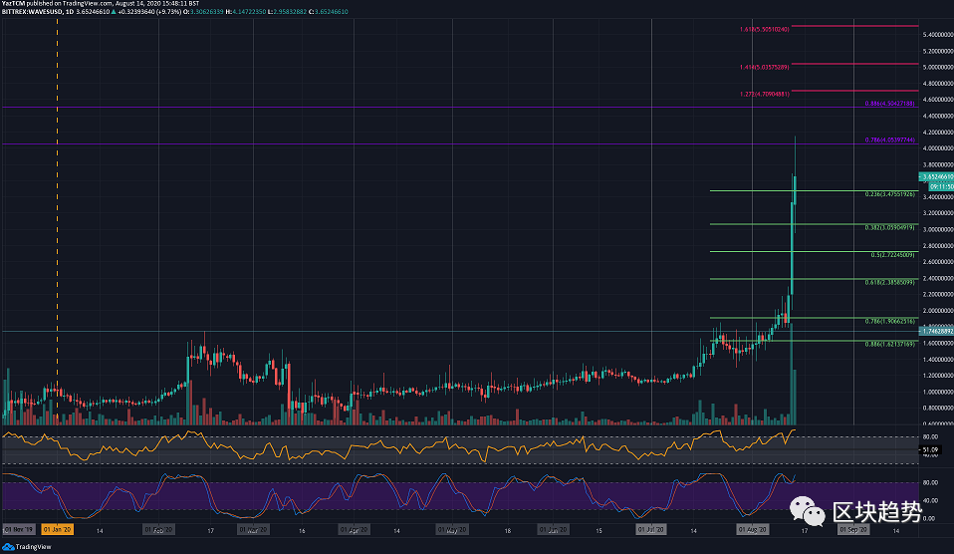Click the 1.414 (5.03575289) extension label
The height and width of the screenshot is (554, 954).
pos(764,67)
